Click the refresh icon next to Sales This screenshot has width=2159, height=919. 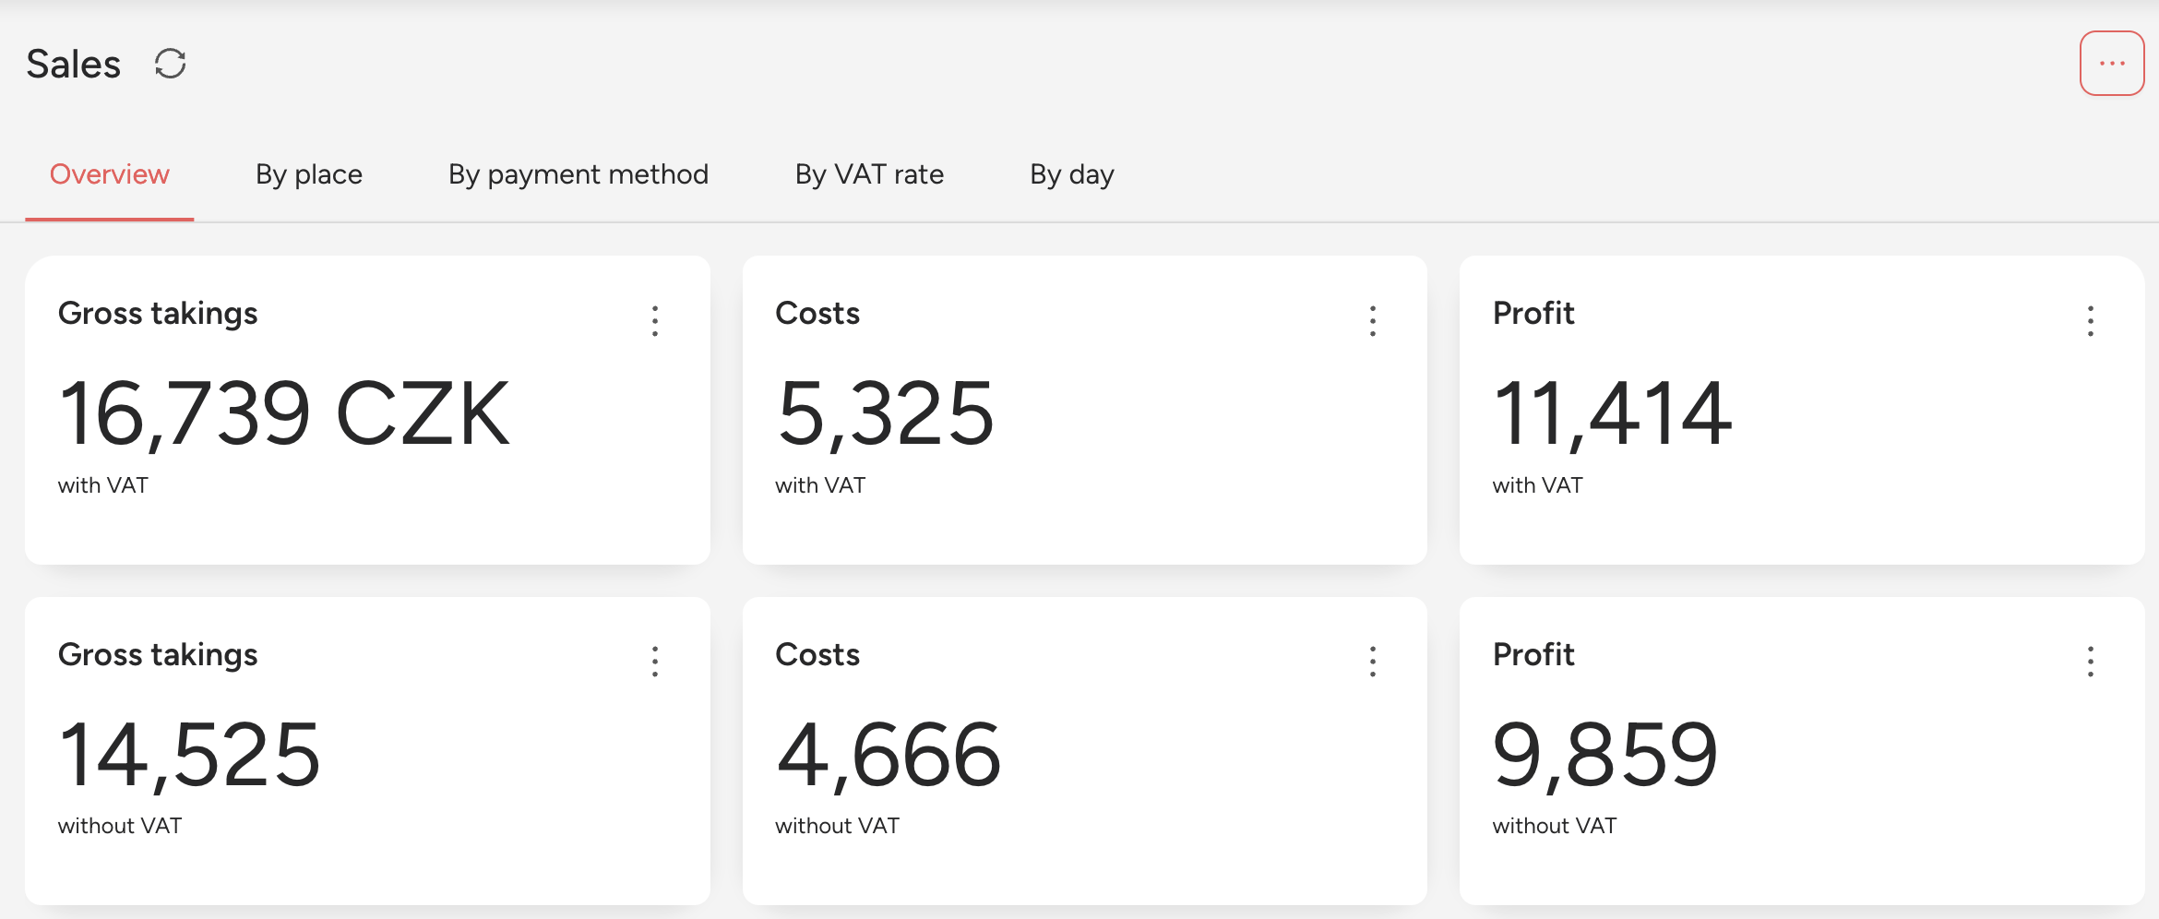171,64
